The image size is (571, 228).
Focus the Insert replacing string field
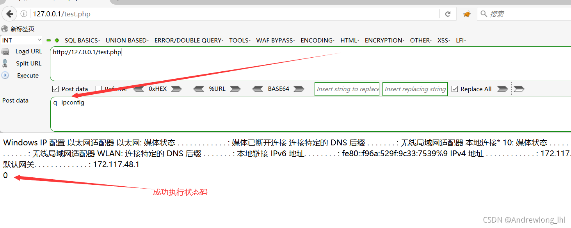415,89
